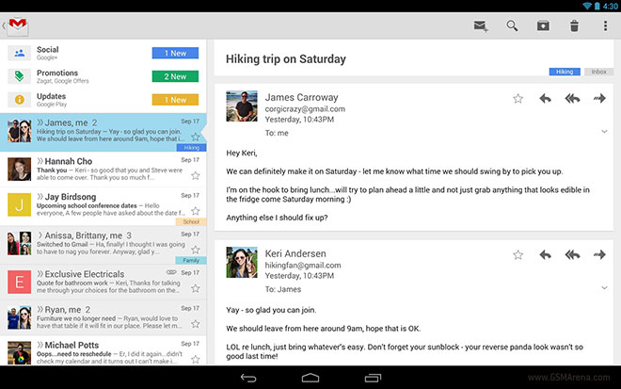The height and width of the screenshot is (389, 621).
Task: Open the Updates info icon
Action: pyautogui.click(x=19, y=100)
